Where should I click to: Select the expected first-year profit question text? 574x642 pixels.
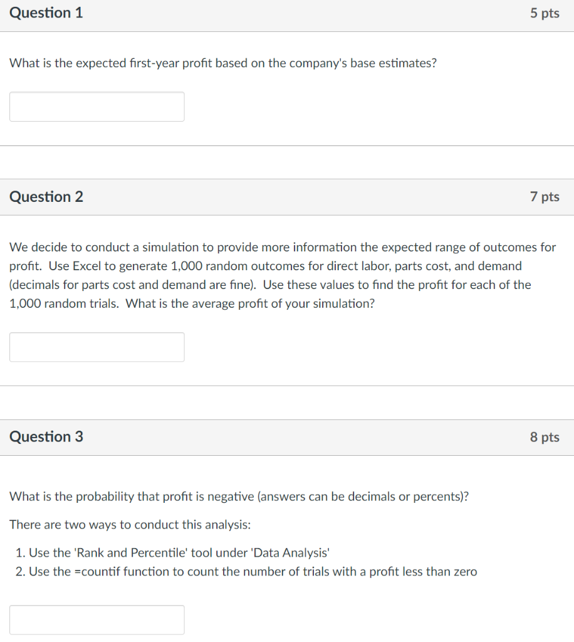223,63
